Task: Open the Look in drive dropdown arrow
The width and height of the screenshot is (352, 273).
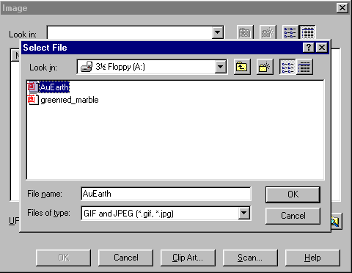Action: pos(220,67)
